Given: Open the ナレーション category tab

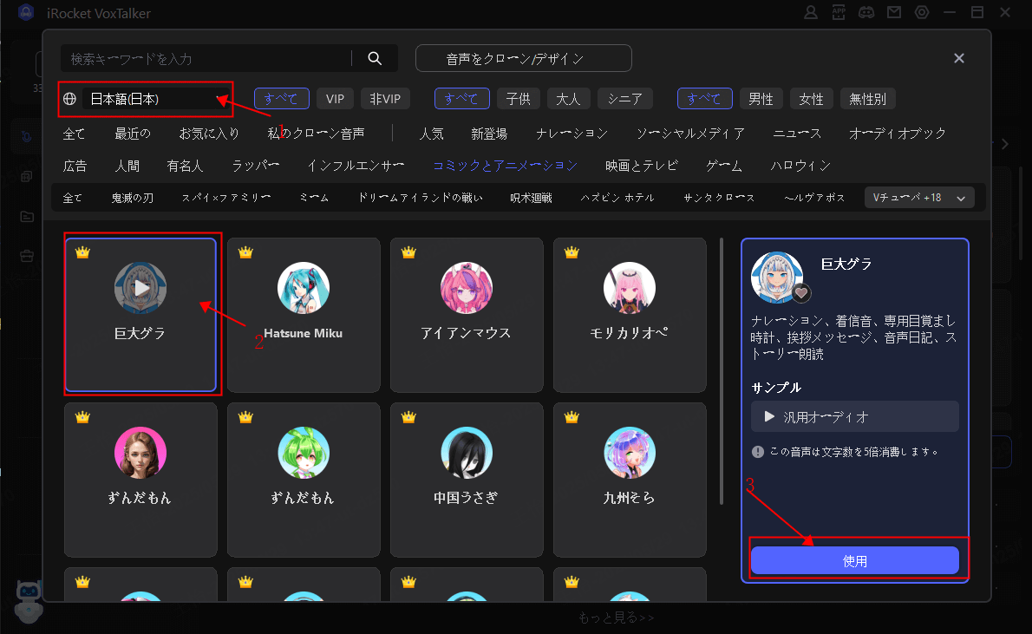Looking at the screenshot, I should (x=572, y=134).
